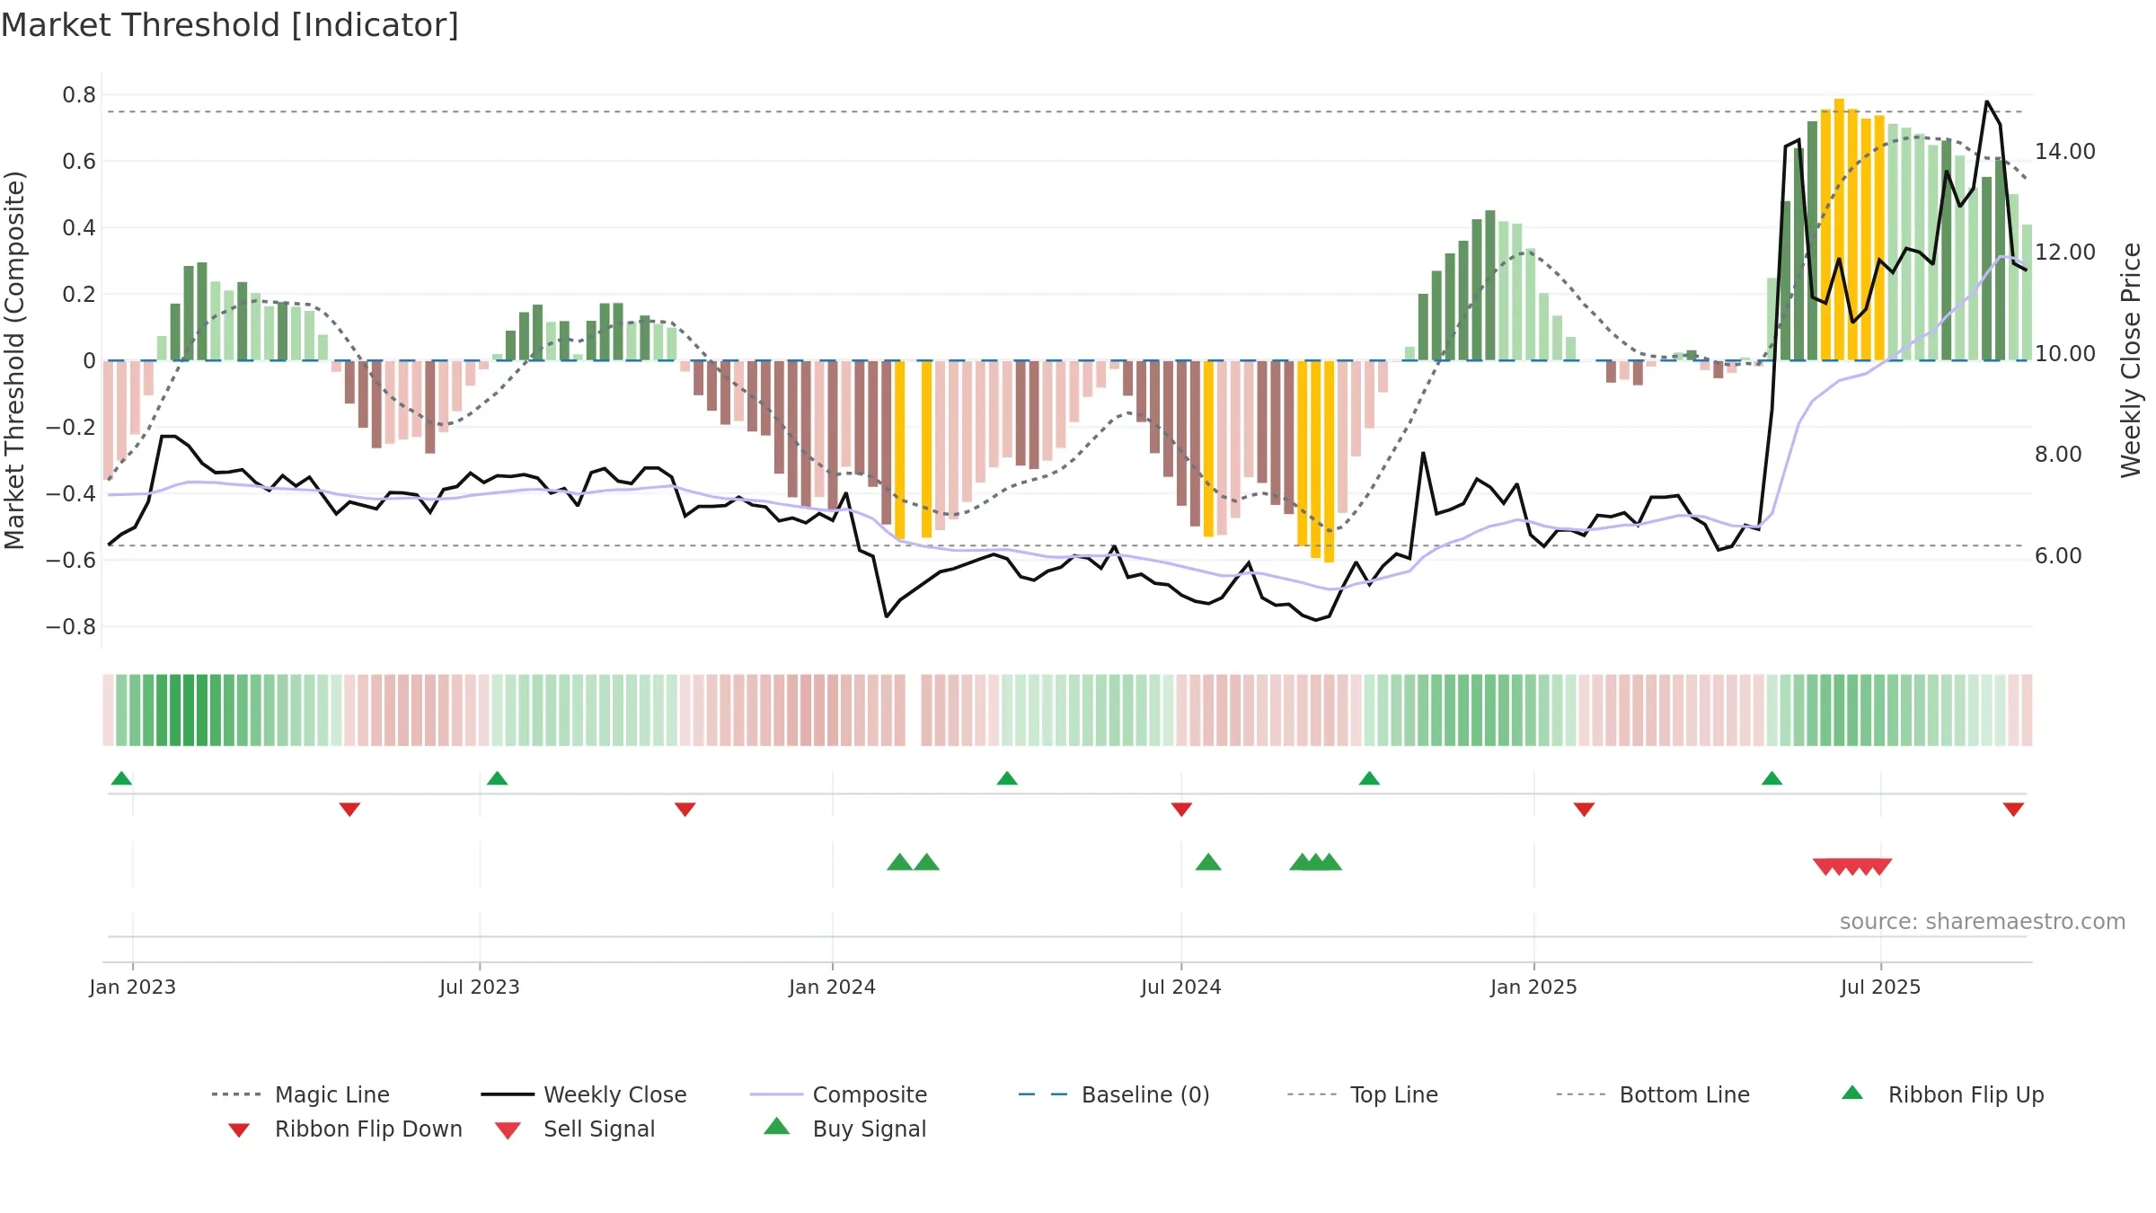Click the Jul 2023 x-axis label

click(x=479, y=987)
